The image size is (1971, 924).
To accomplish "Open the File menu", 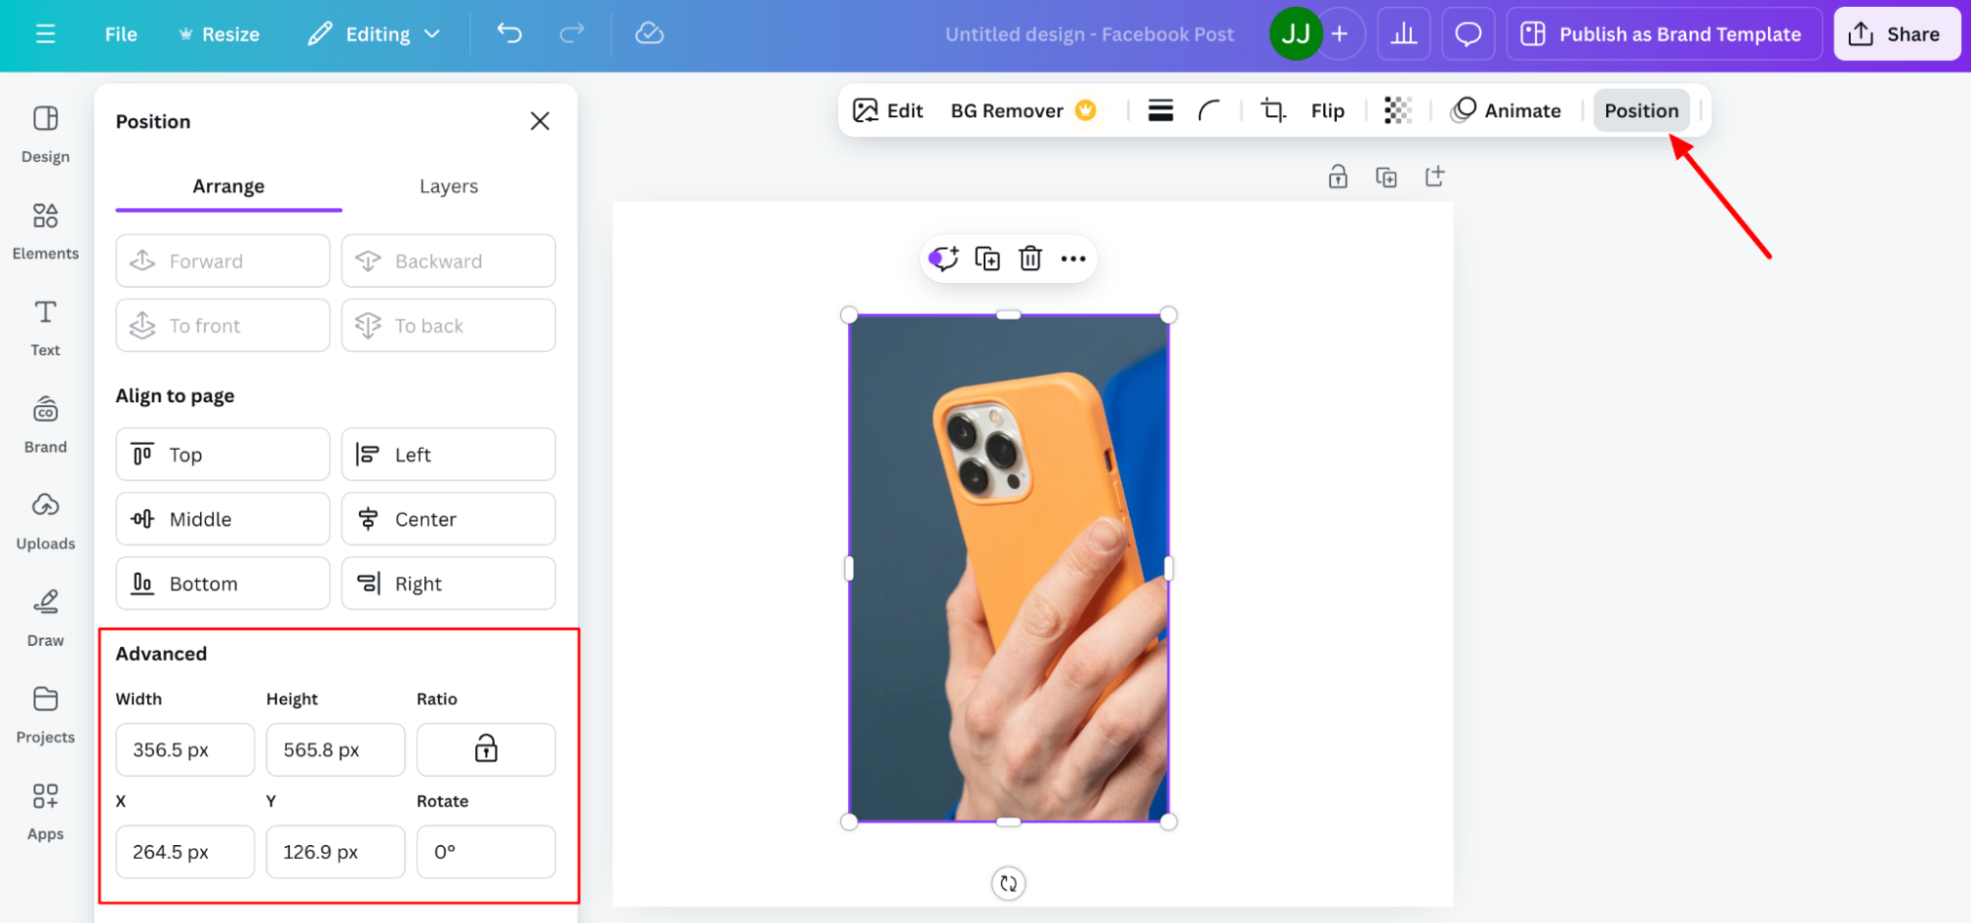I will [121, 35].
